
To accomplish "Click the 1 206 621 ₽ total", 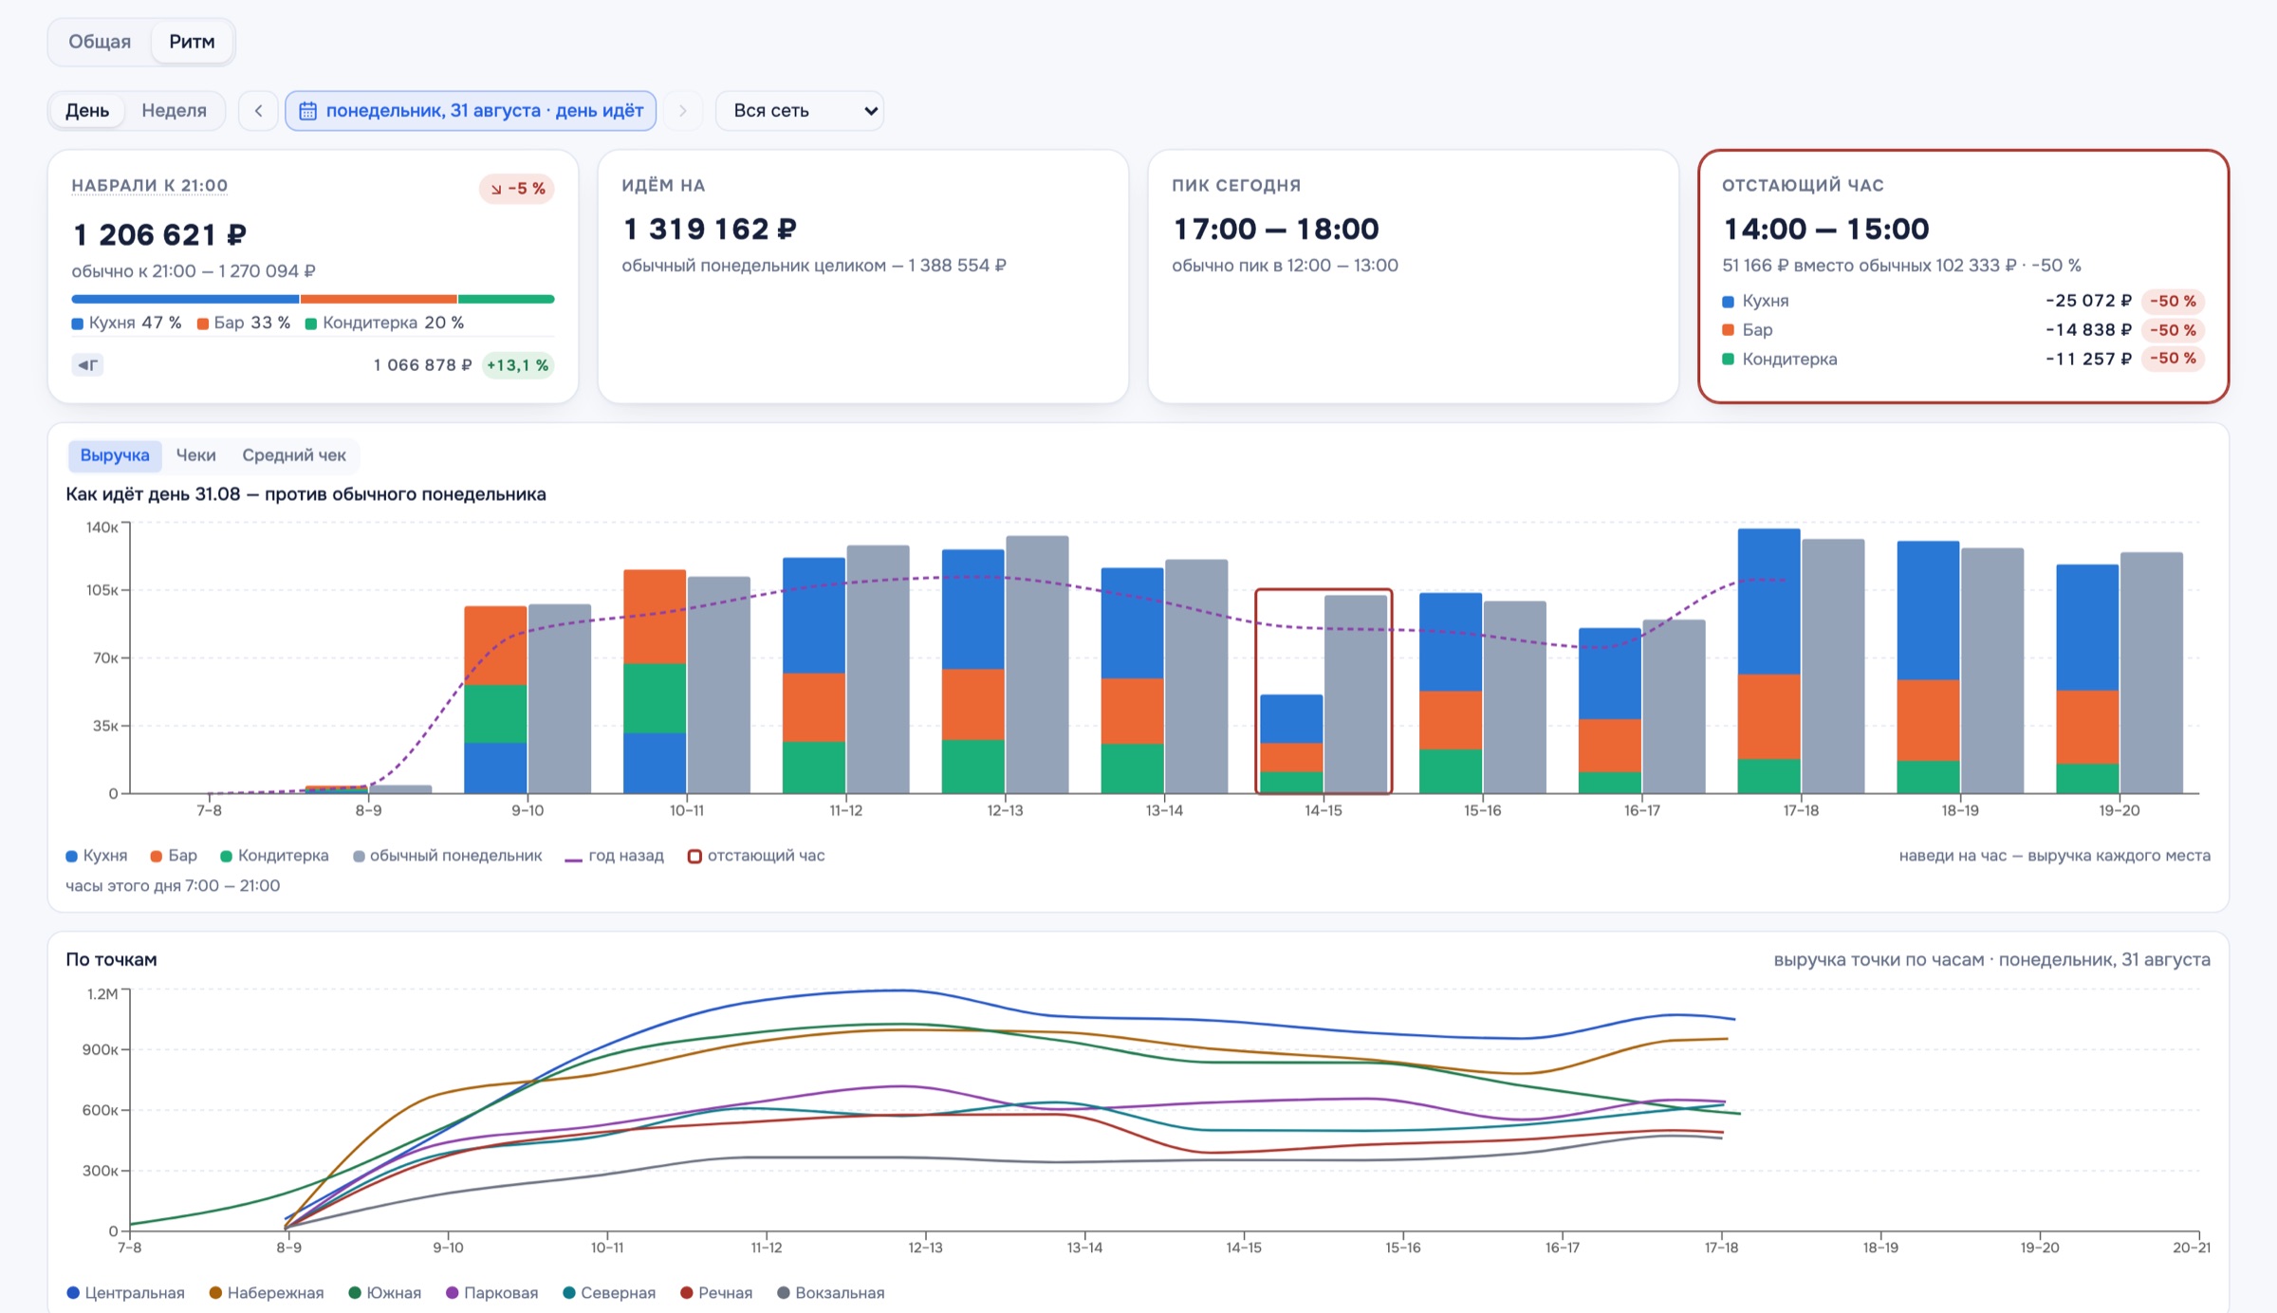I will (x=159, y=234).
